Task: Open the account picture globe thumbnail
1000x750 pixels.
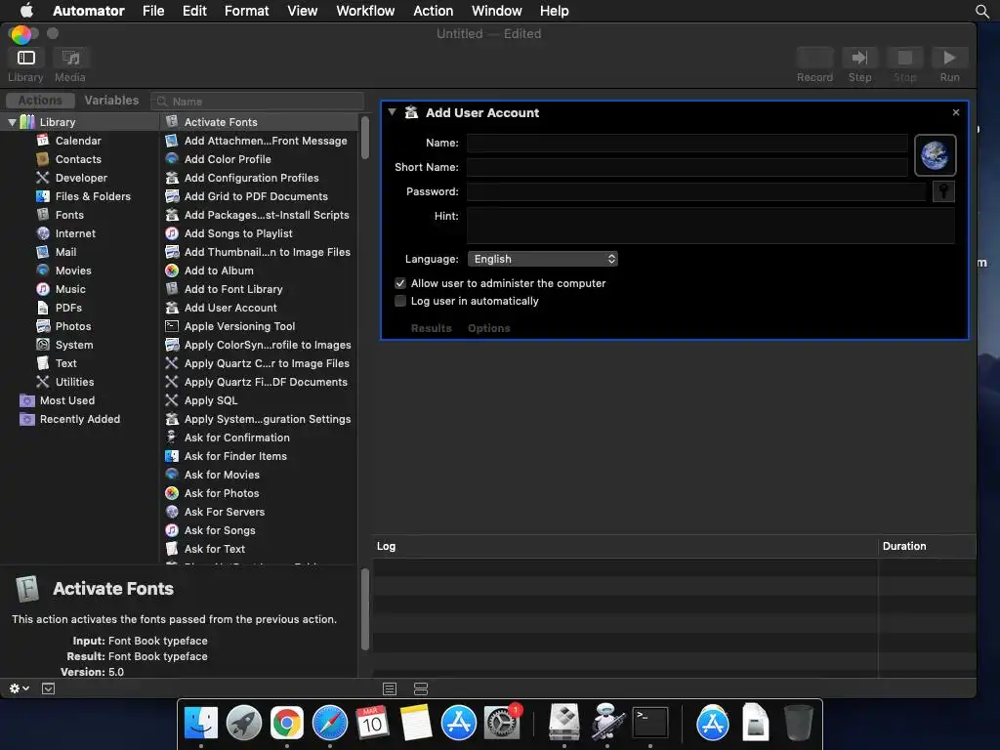Action: [x=935, y=155]
